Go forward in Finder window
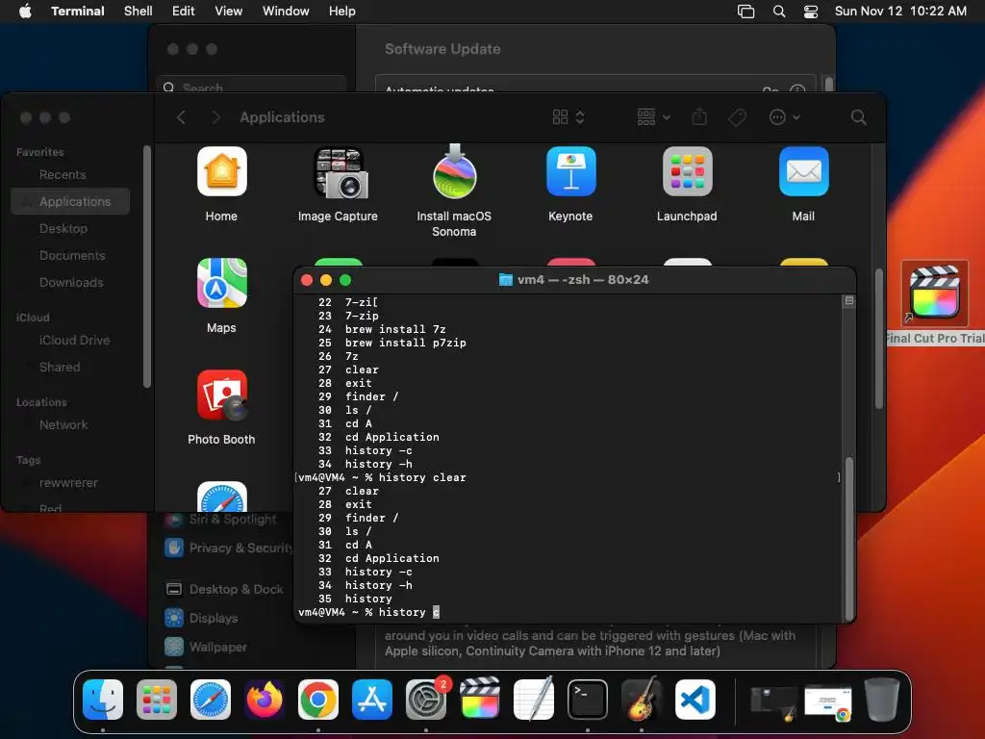The width and height of the screenshot is (985, 739). [215, 117]
